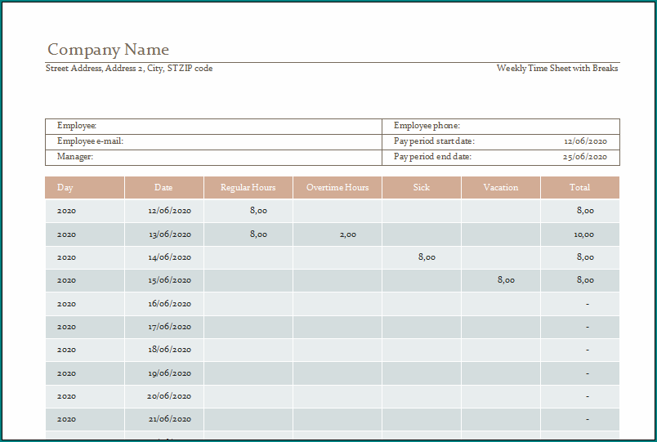Select the date cell 14/06/2020
The width and height of the screenshot is (657, 442).
point(163,257)
